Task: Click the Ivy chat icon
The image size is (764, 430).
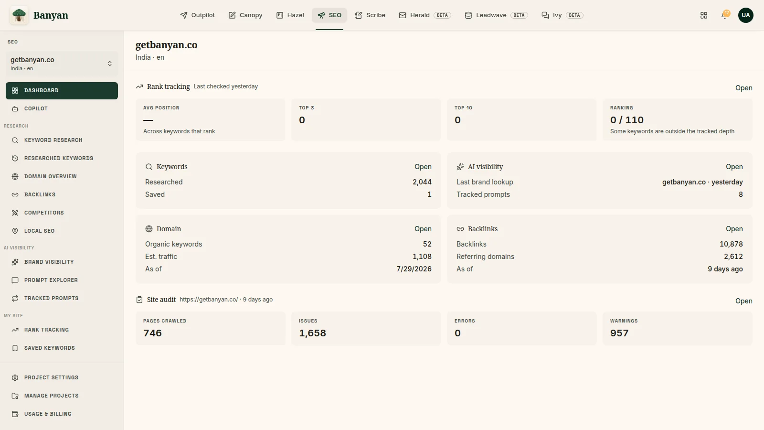Action: click(x=545, y=15)
